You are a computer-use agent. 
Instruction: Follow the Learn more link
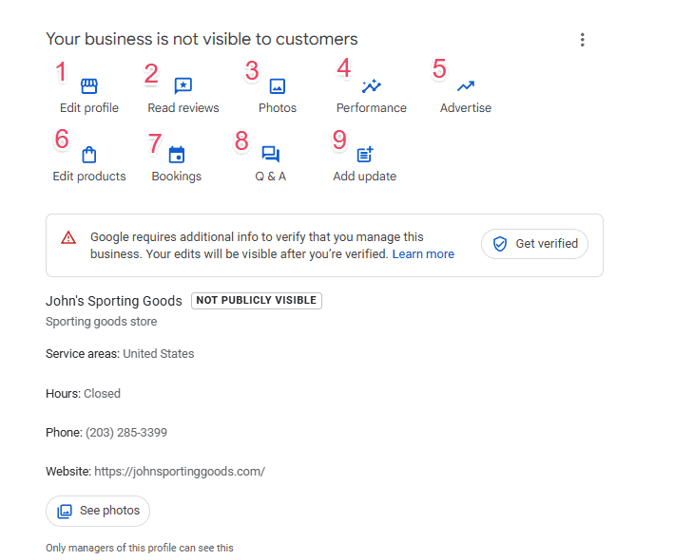423,254
